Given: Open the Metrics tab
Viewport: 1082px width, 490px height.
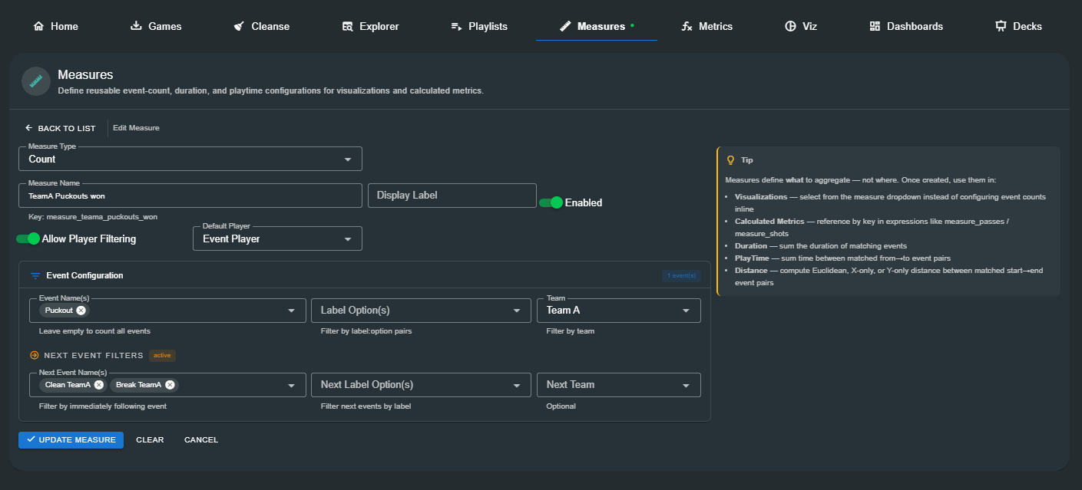Looking at the screenshot, I should click(706, 26).
